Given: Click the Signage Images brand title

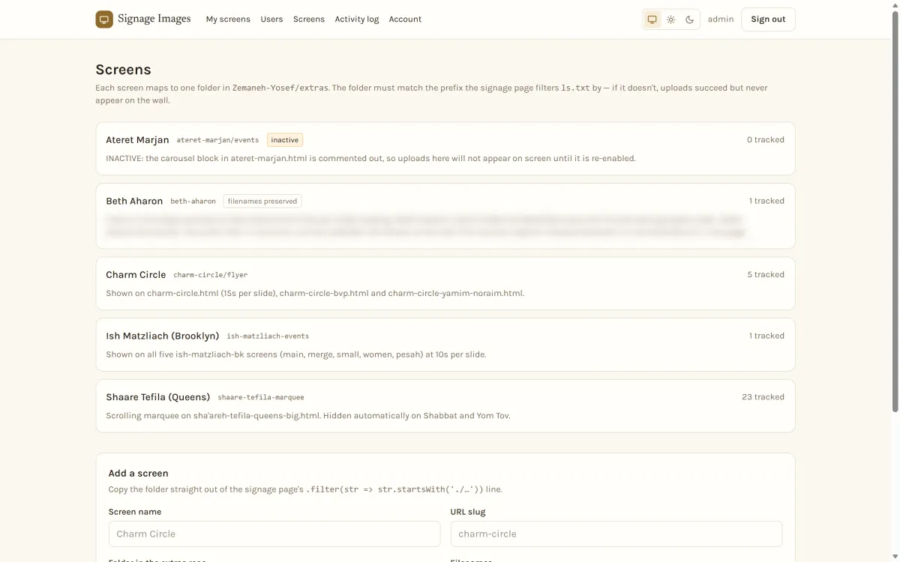Looking at the screenshot, I should pyautogui.click(x=154, y=19).
